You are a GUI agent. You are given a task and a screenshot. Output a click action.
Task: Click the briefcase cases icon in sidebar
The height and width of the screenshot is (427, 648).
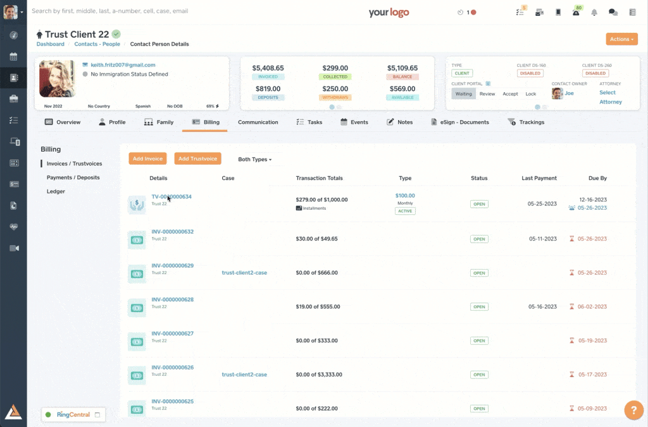coord(13,99)
